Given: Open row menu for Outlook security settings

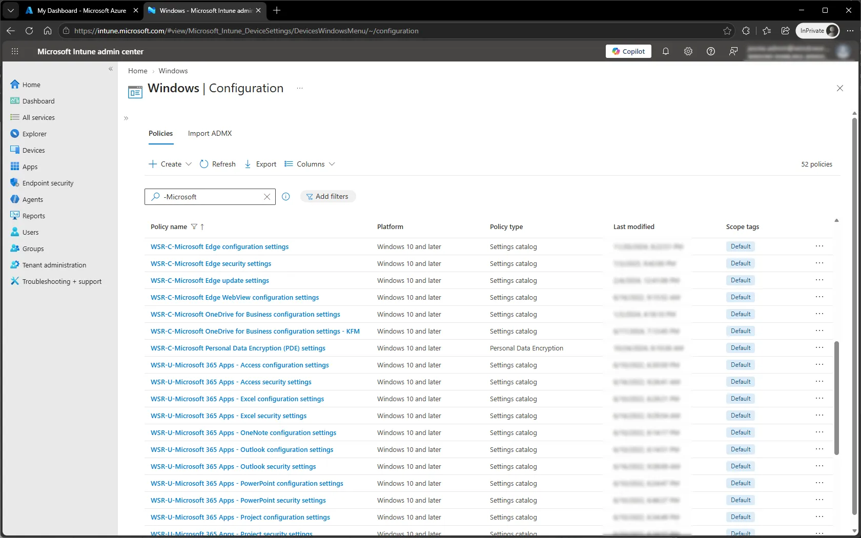Looking at the screenshot, I should (x=819, y=466).
